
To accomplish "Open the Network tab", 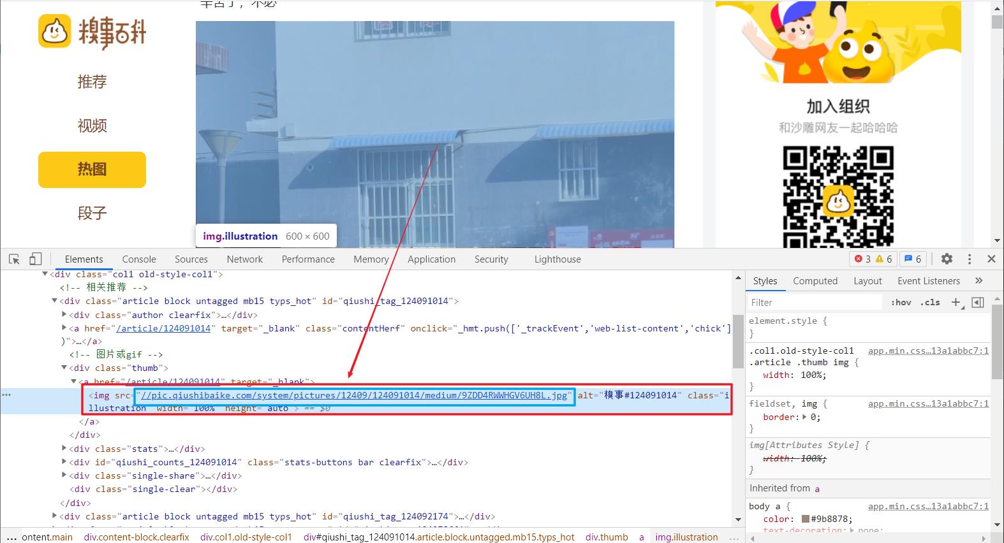I will point(245,259).
